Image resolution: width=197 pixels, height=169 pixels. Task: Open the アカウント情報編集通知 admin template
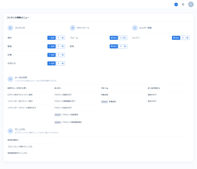72,122
